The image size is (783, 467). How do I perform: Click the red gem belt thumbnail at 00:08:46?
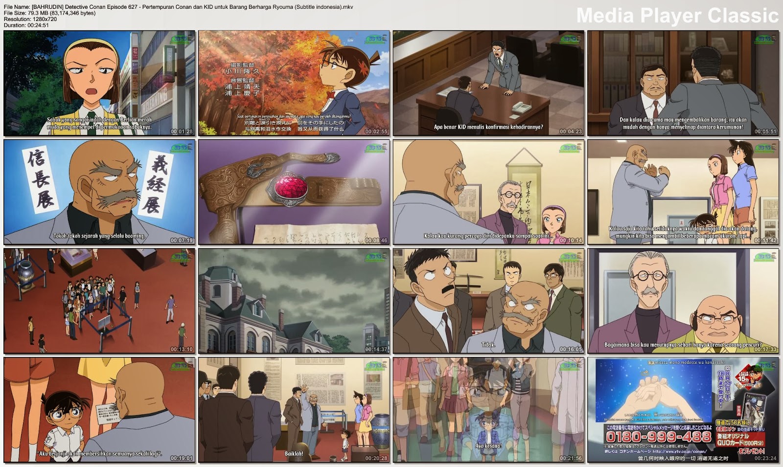(294, 192)
